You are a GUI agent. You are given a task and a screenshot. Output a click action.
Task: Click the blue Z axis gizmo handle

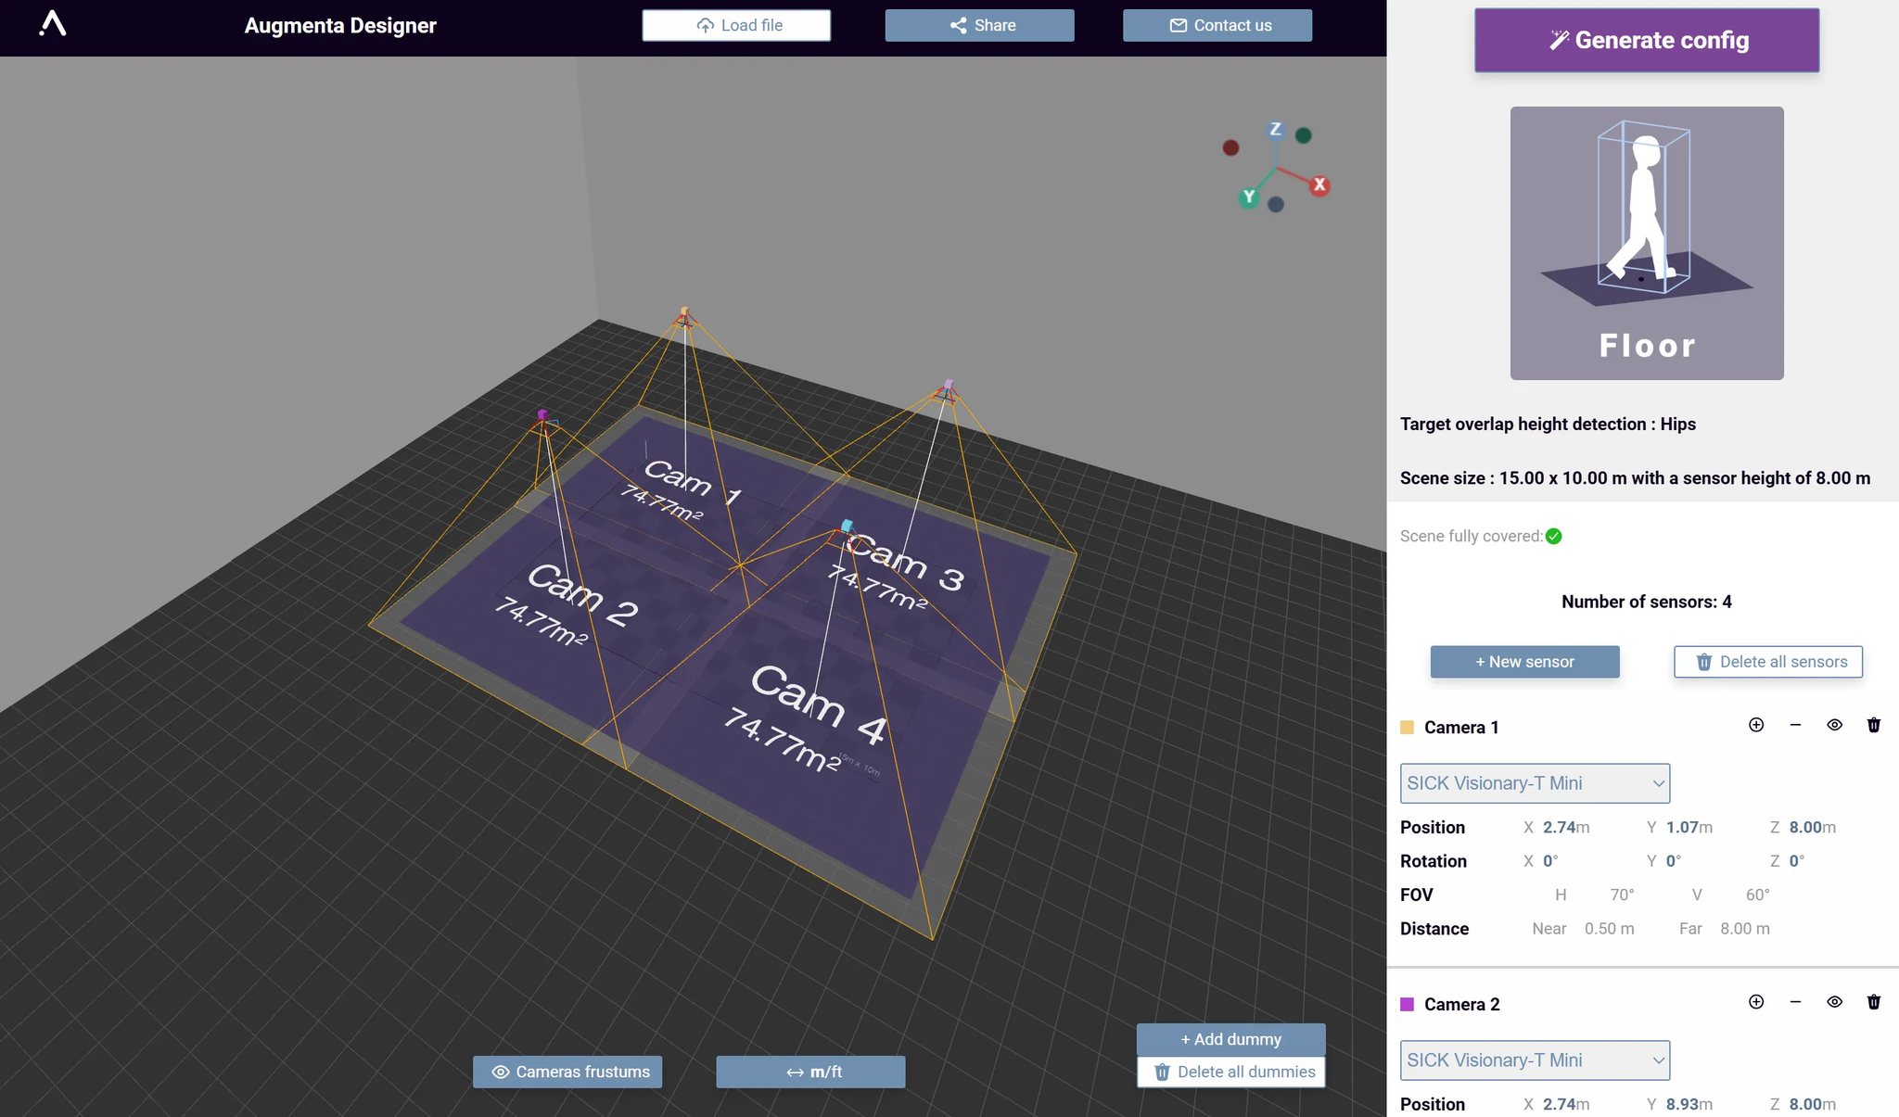(1276, 130)
